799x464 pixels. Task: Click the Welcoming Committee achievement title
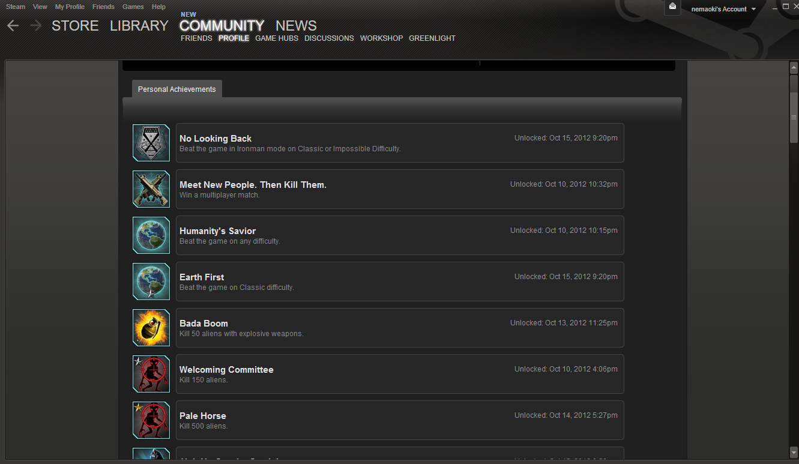point(226,370)
